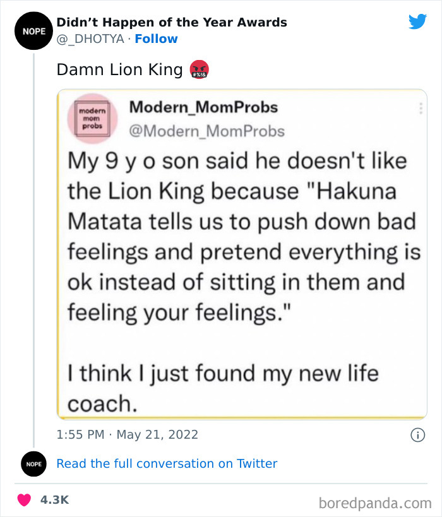Click the "new life coach" sentence
This screenshot has width=442, height=517.
coord(222,388)
